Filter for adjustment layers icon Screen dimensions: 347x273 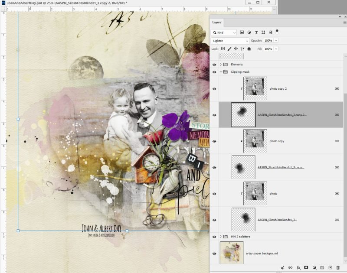pos(249,32)
